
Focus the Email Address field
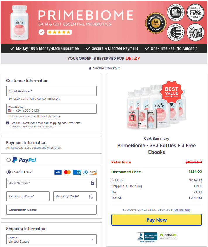(51, 91)
